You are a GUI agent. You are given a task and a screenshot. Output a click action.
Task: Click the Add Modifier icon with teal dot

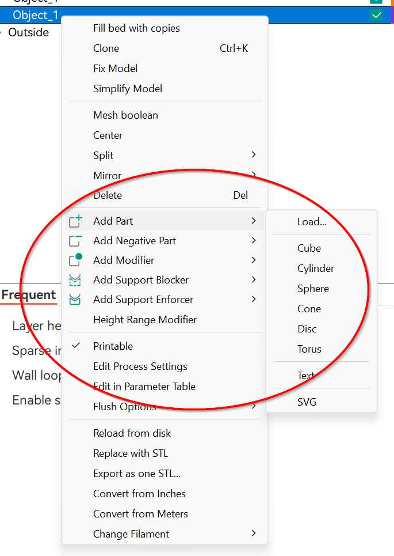pyautogui.click(x=75, y=260)
